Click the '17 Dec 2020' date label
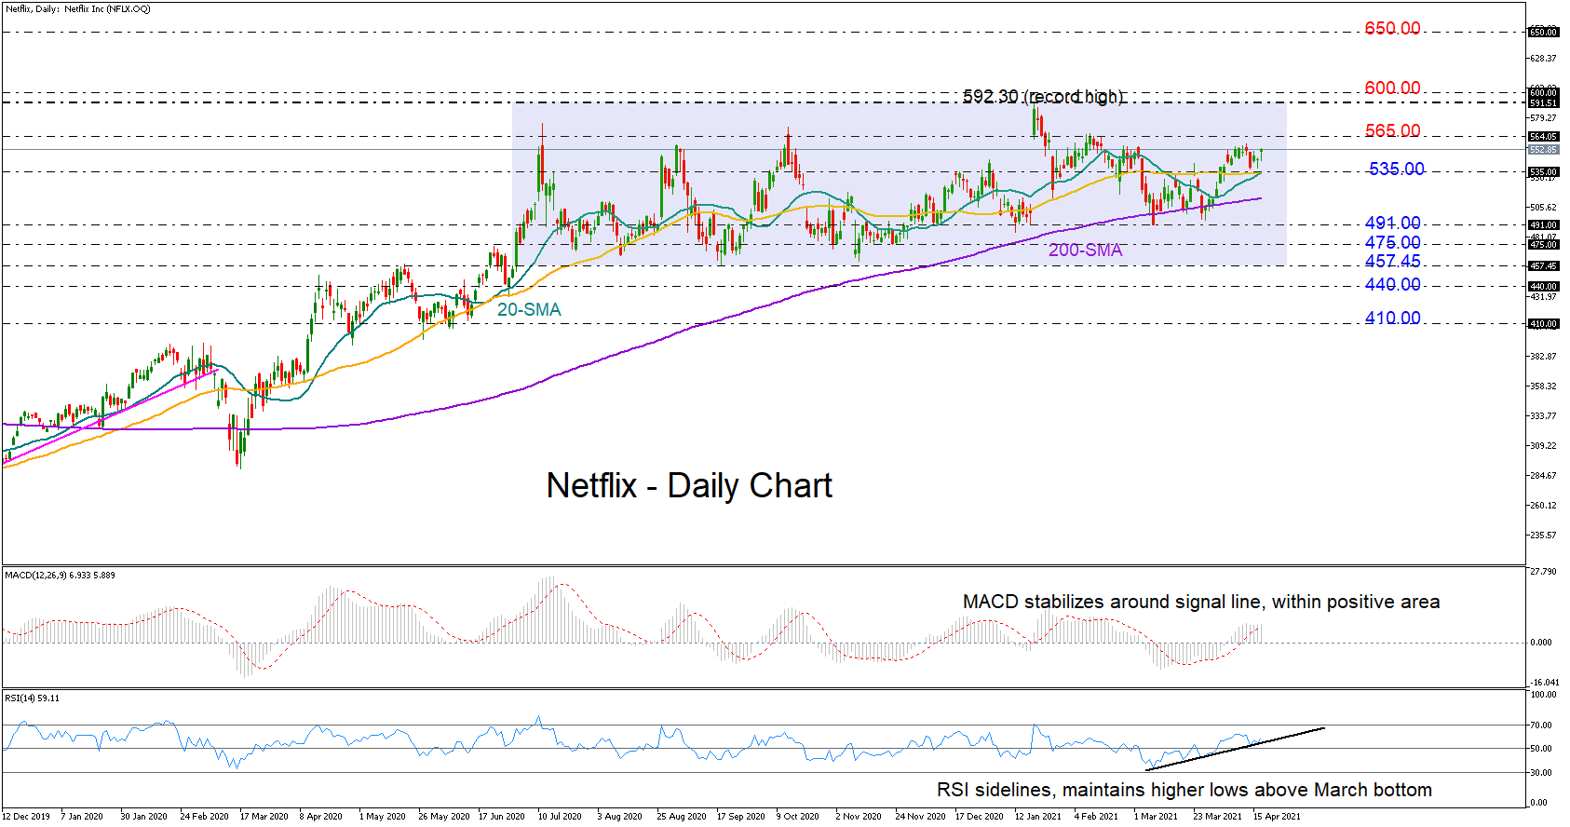Image resolution: width=1570 pixels, height=827 pixels. coord(980,817)
